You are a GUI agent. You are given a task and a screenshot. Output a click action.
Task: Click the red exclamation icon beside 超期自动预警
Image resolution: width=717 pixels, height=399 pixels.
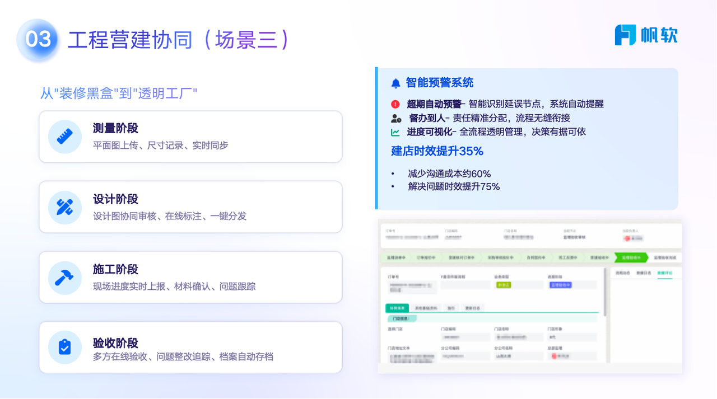(x=395, y=104)
